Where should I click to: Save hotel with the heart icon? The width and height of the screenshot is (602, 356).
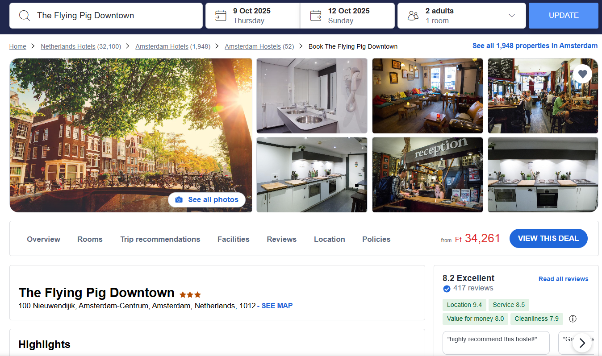tap(582, 74)
